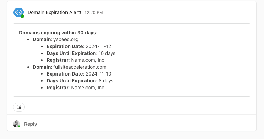264x139 pixels.
Task: Click the user profile photo beside Reply
Action: click(x=17, y=124)
